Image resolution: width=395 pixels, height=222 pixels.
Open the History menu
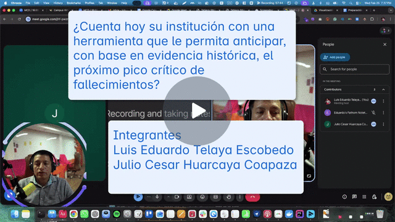pyautogui.click(x=58, y=3)
